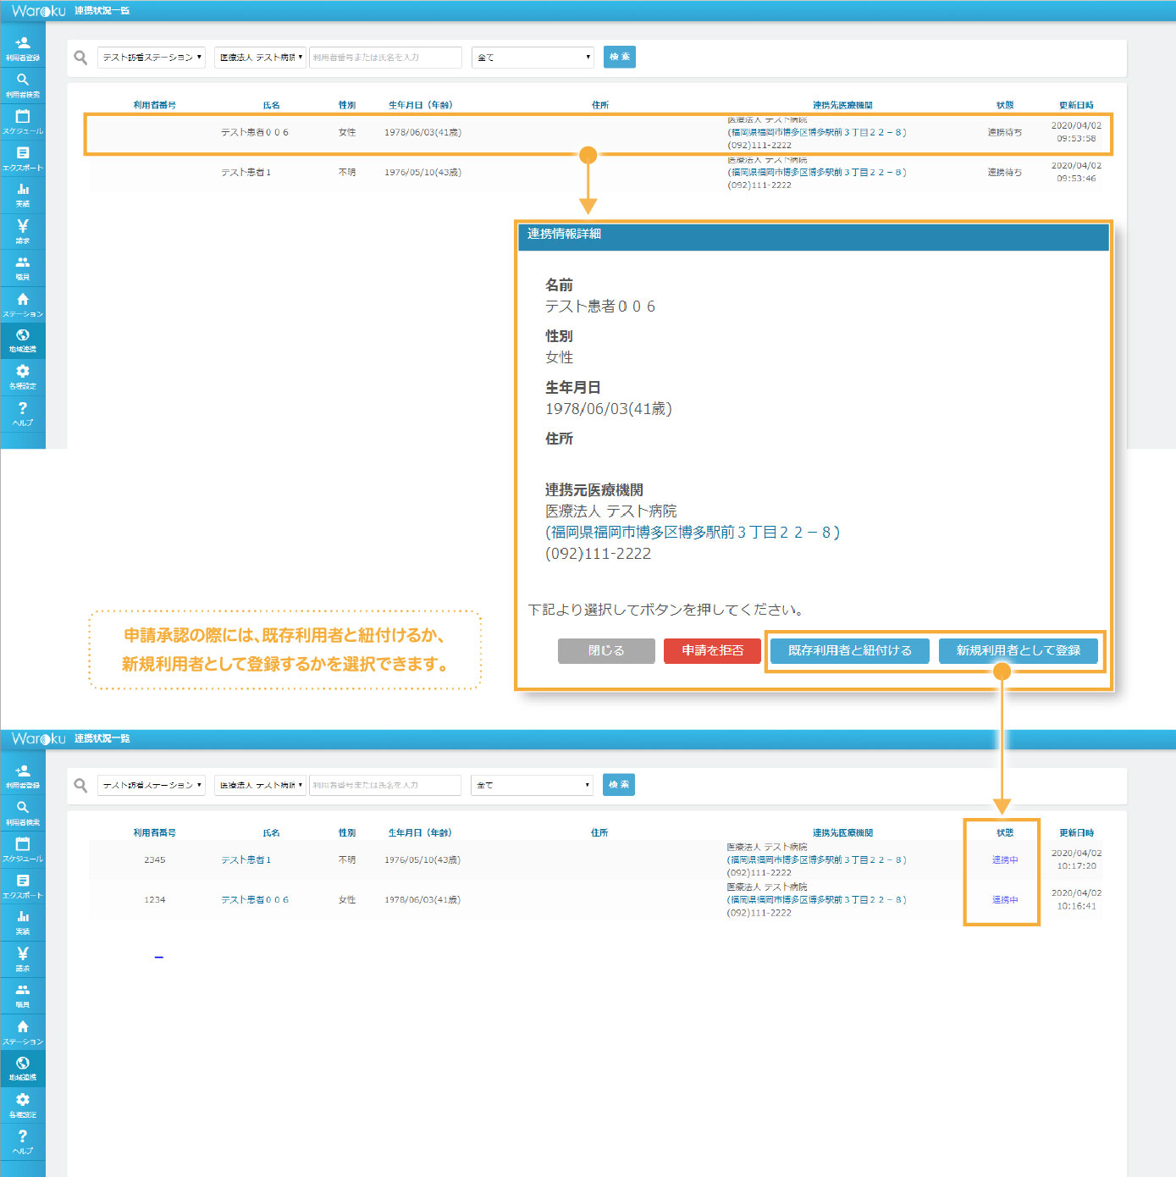Expand テスト訪看ステーション dropdown in upper search bar
The width and height of the screenshot is (1176, 1177).
click(152, 58)
